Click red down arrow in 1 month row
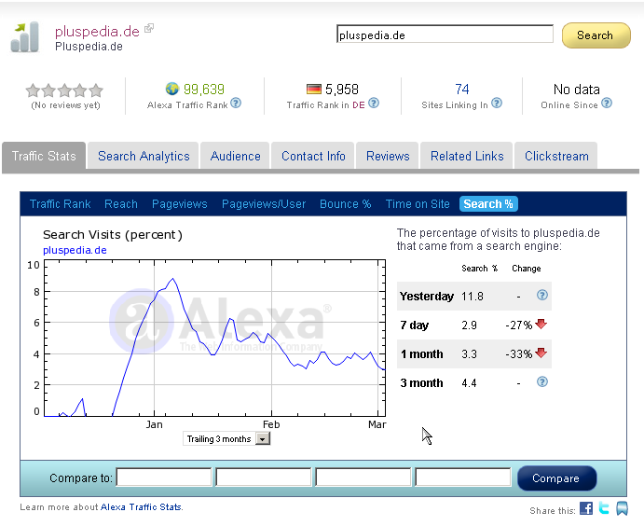 click(541, 353)
